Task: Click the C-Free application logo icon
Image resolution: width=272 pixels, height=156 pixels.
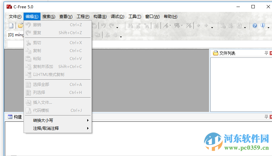Action: [9, 7]
